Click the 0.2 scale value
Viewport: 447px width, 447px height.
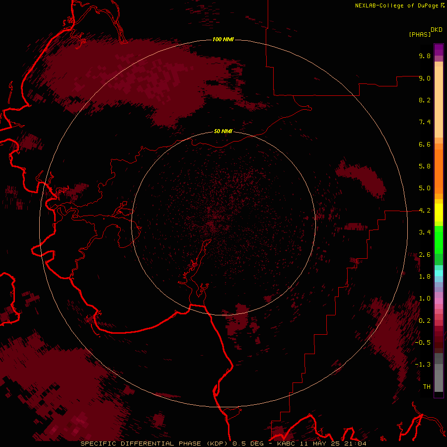(x=425, y=321)
